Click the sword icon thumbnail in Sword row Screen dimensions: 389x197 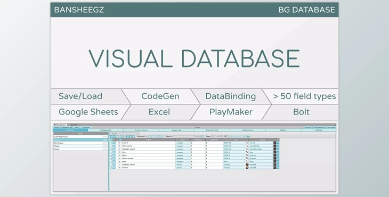point(247,143)
